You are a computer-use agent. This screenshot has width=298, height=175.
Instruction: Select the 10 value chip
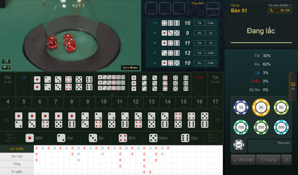[241, 108]
